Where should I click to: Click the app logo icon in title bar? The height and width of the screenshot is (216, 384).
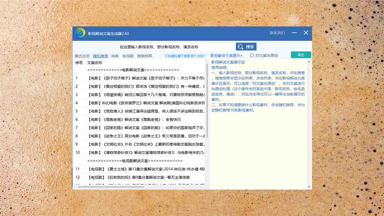point(80,33)
